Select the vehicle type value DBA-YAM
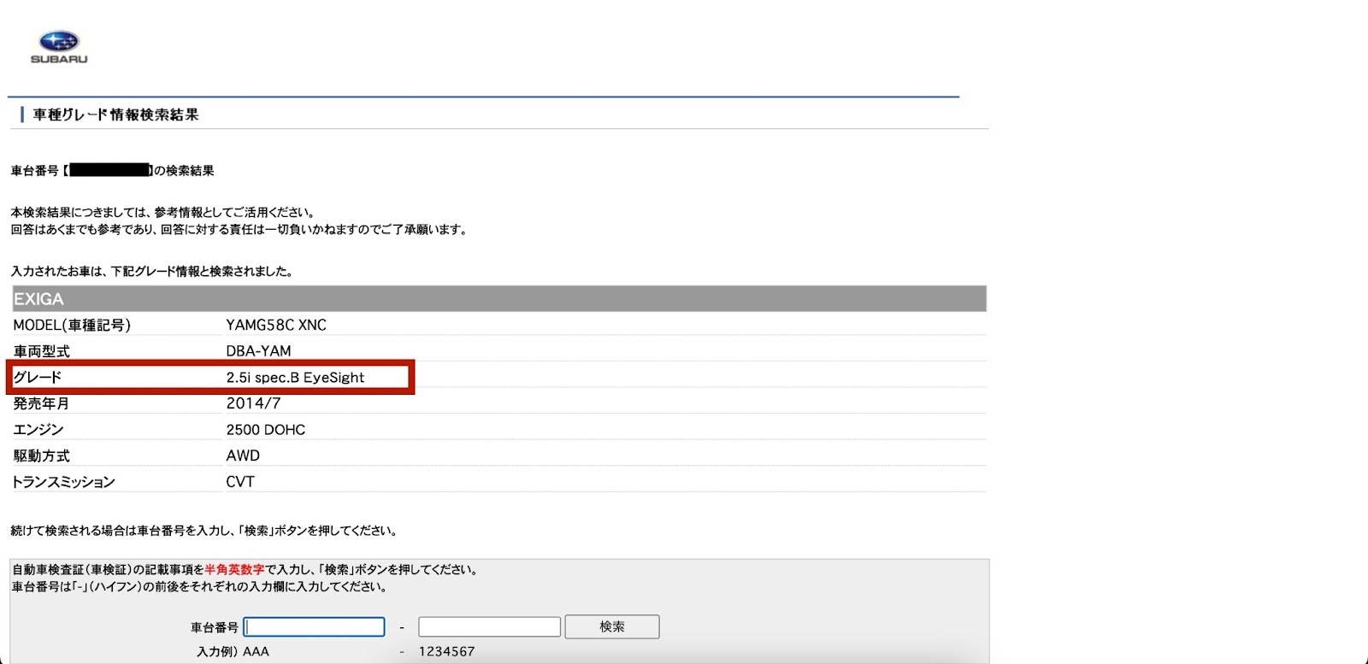 [258, 350]
